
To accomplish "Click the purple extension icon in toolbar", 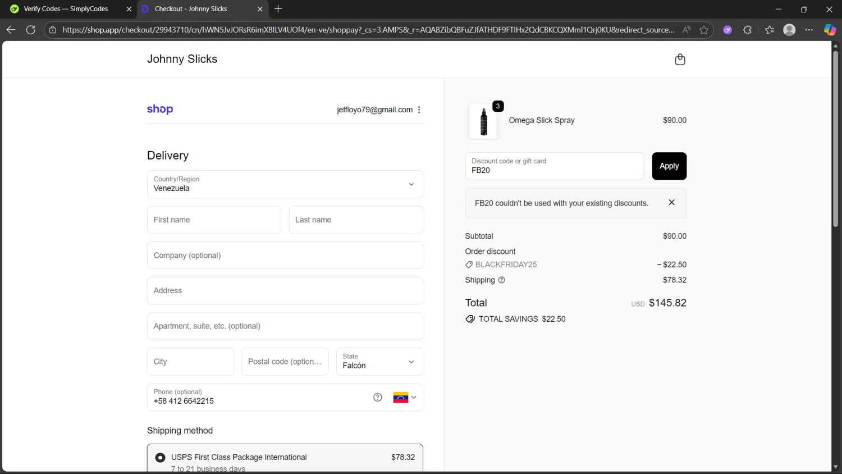I will 727,30.
